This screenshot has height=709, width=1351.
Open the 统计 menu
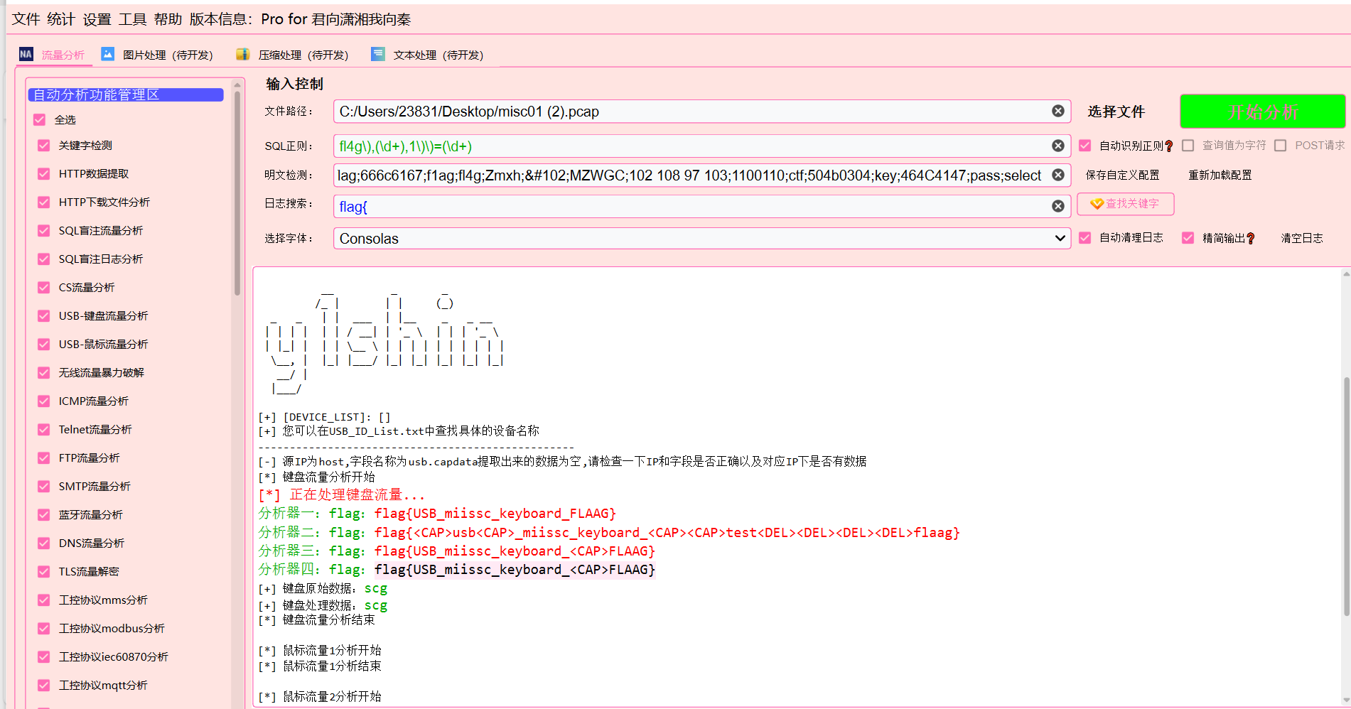point(61,19)
